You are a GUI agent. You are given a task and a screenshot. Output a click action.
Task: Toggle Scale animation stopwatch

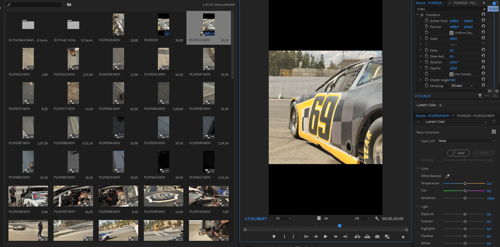pyautogui.click(x=426, y=39)
